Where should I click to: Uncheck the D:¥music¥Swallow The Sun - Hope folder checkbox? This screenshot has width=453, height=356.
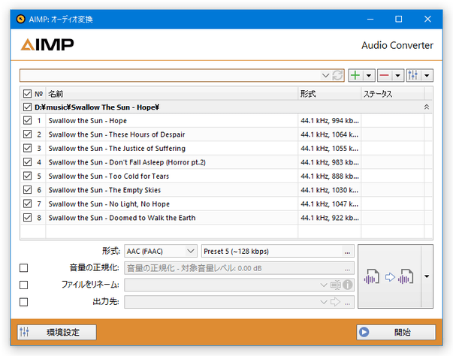tap(27, 107)
